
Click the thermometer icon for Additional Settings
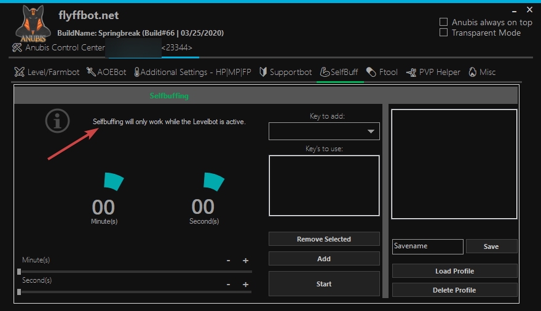pos(136,73)
